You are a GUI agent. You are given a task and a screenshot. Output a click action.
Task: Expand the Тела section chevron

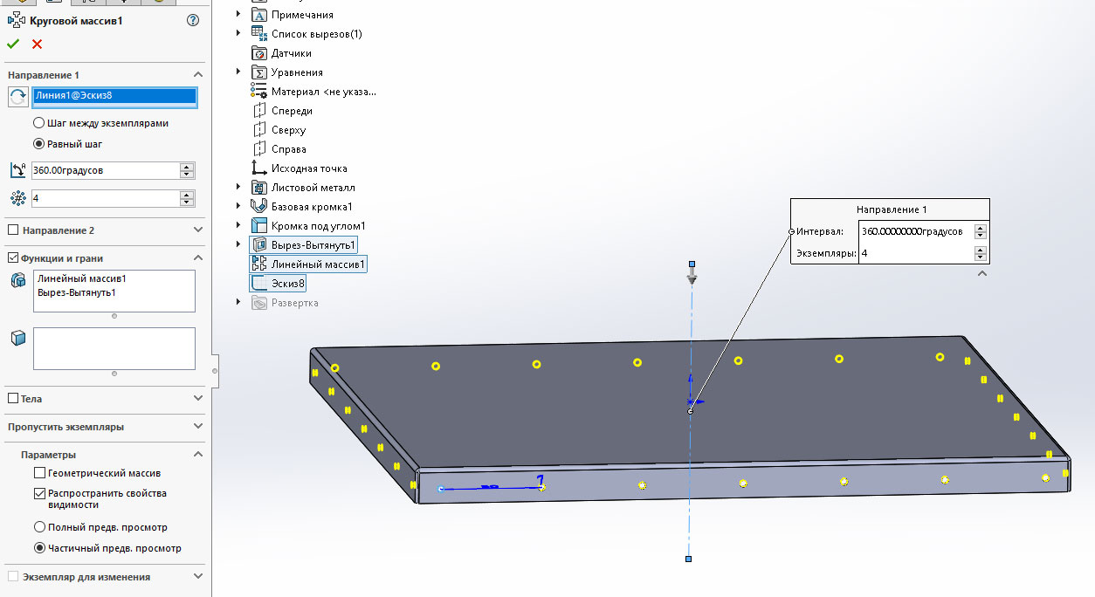[198, 399]
